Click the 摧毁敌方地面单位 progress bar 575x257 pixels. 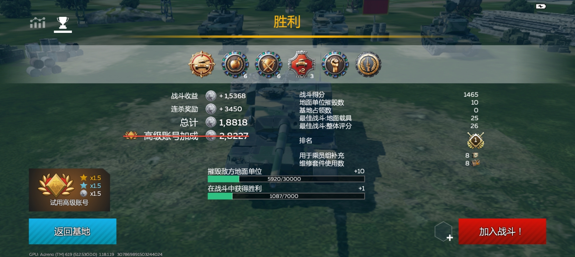pyautogui.click(x=286, y=179)
